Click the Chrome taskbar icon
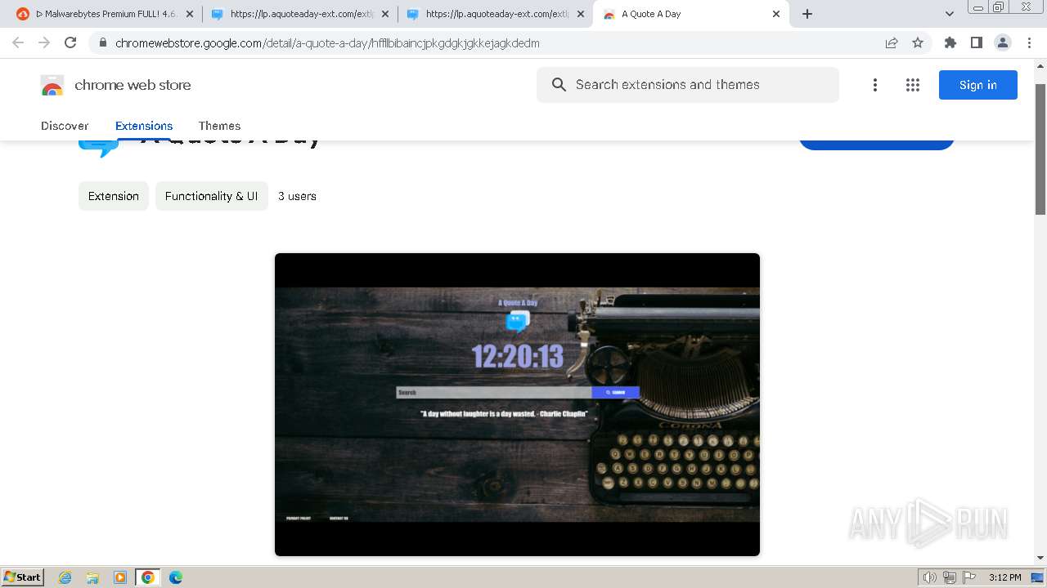Viewport: 1047px width, 588px height. [x=147, y=577]
